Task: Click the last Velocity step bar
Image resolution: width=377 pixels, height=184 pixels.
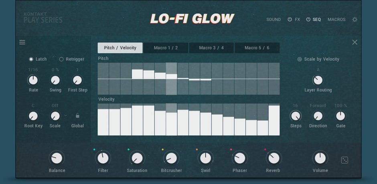Action: click(x=274, y=120)
